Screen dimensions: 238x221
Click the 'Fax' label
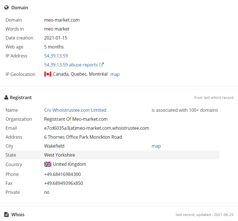9,183
